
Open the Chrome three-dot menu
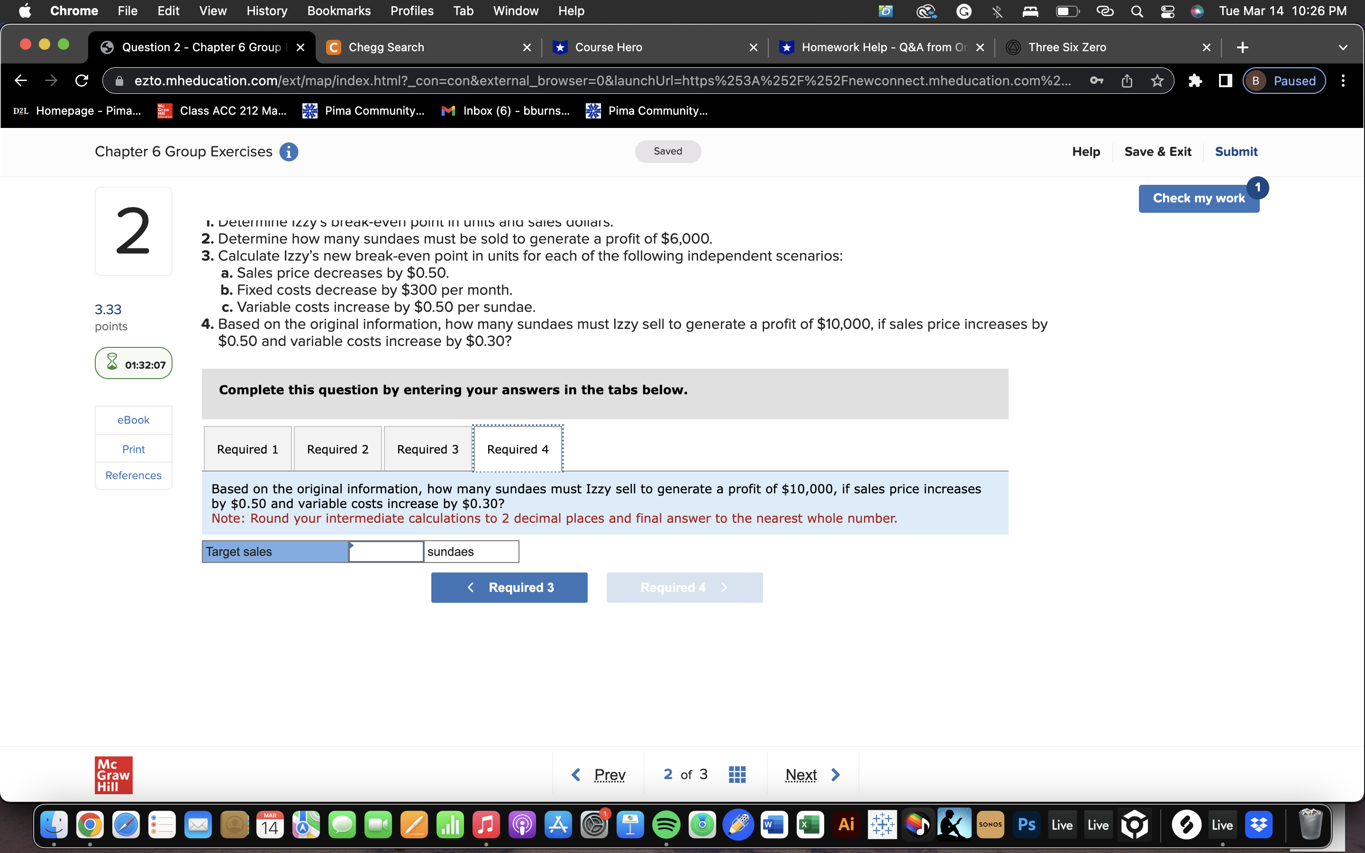[1343, 81]
